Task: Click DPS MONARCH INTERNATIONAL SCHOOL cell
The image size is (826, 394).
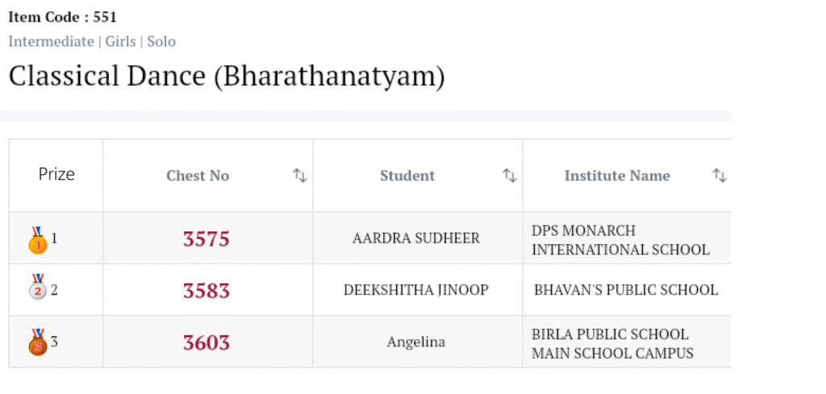Action: pyautogui.click(x=620, y=240)
